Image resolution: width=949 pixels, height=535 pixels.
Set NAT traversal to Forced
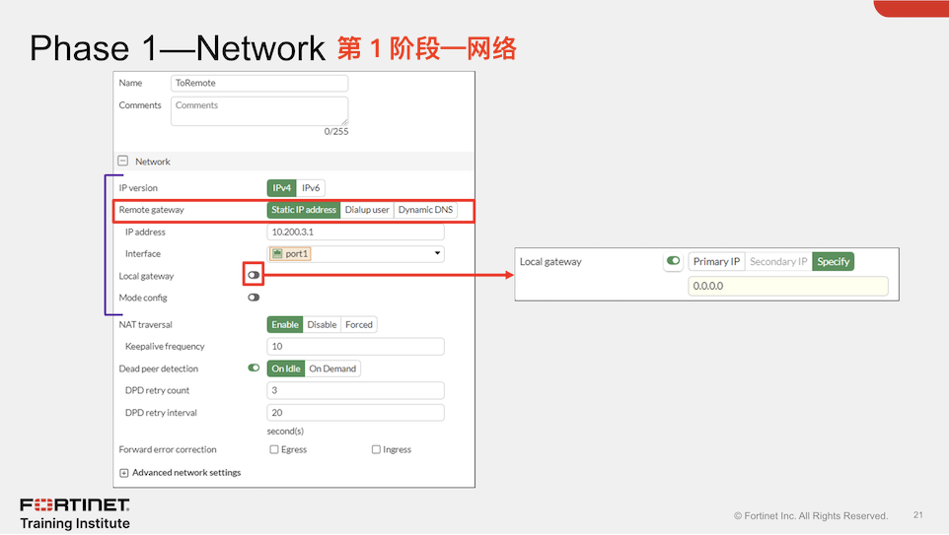click(359, 324)
